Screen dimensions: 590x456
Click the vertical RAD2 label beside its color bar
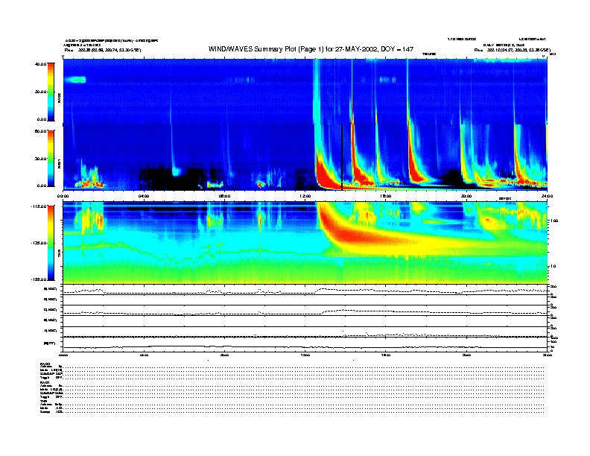tap(60, 98)
